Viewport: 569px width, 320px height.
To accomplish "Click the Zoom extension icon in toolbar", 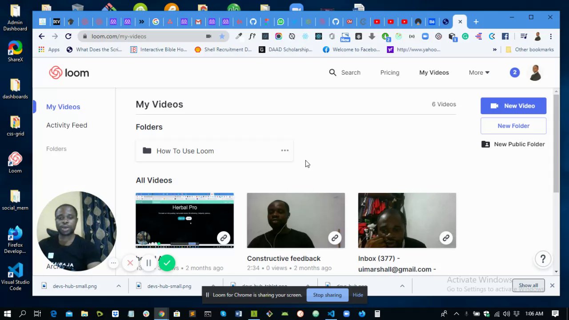I will point(425,36).
